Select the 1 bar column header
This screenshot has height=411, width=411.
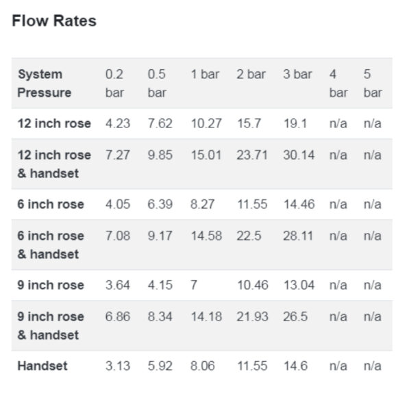[205, 74]
